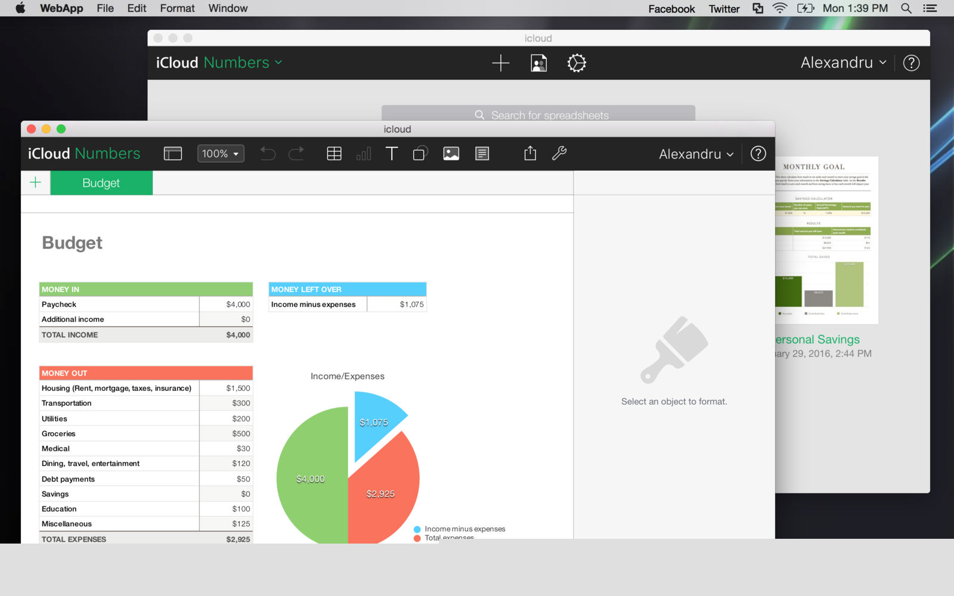Click the Comment icon in the toolbar
Screen dimensions: 954x596
click(482, 154)
